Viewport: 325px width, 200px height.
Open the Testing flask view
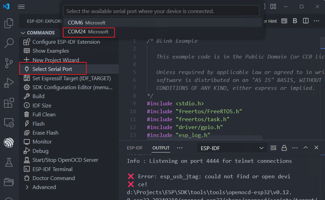9,162
